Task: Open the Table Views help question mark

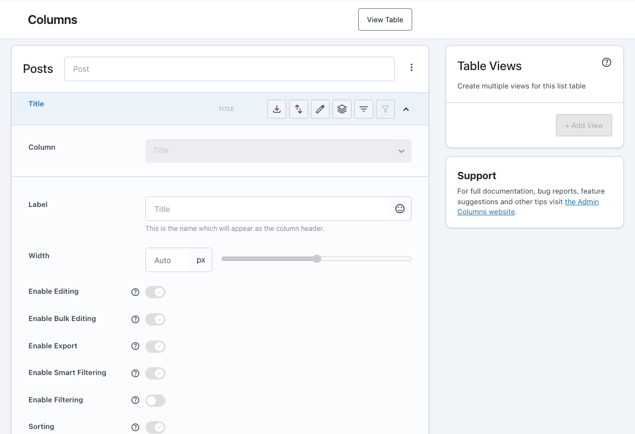Action: coord(606,62)
